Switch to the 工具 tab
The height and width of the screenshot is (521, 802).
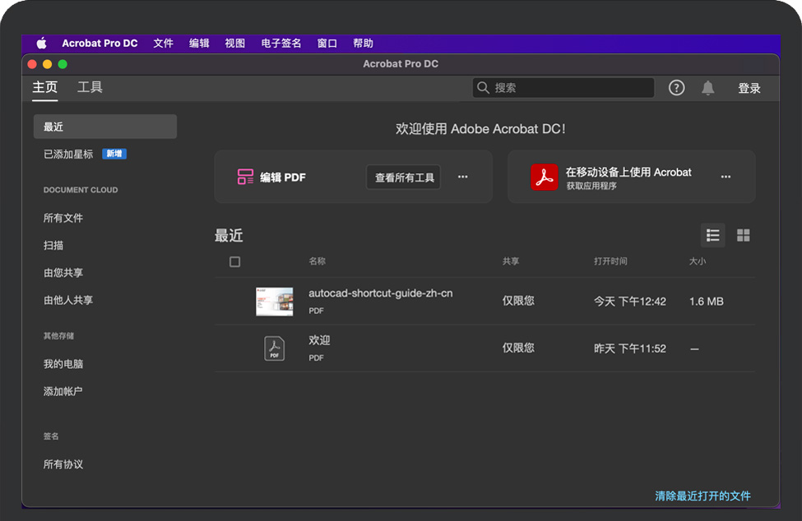[90, 87]
